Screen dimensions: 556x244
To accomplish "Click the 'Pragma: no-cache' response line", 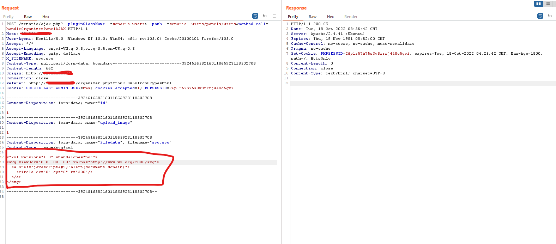I will coord(311,49).
